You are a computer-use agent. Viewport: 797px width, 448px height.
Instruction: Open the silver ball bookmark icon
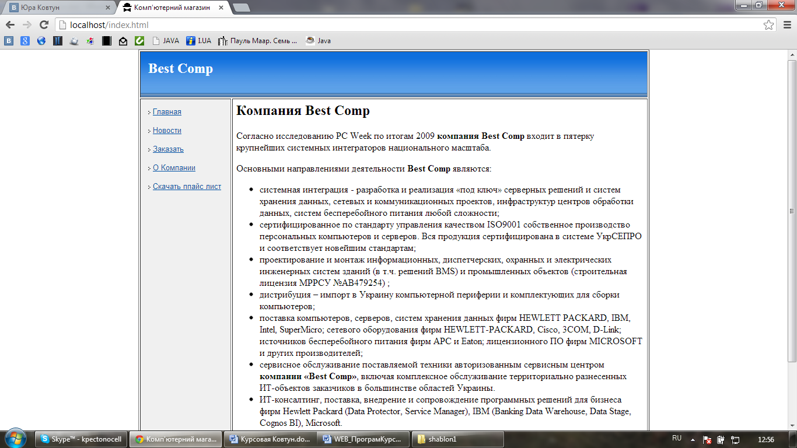coord(74,41)
